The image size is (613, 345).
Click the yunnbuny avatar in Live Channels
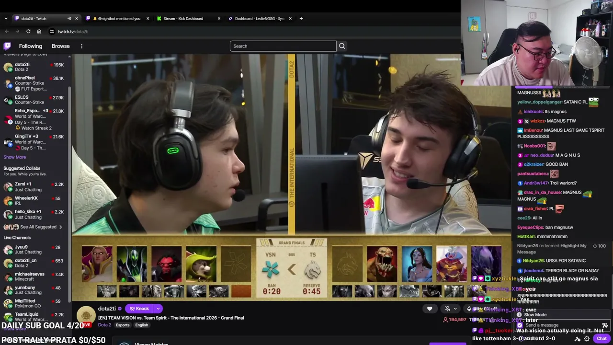pyautogui.click(x=8, y=290)
